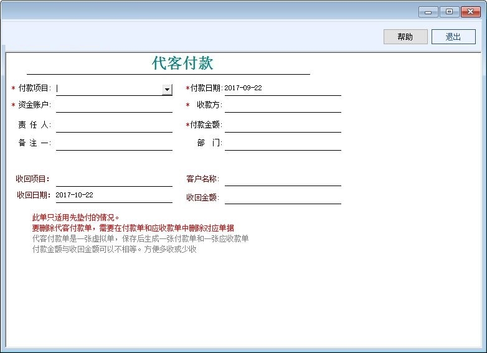
Task: Click the 客户名称 input field
Action: [283, 179]
